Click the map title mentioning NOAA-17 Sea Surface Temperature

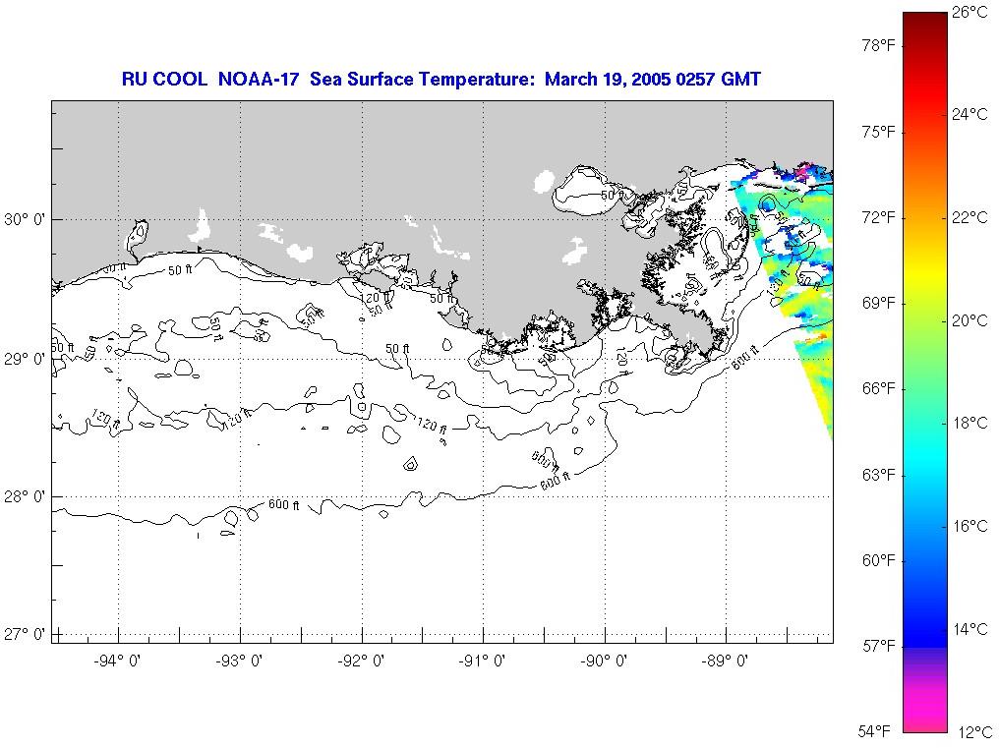click(x=441, y=80)
